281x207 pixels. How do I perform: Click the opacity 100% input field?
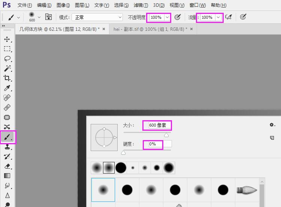point(157,17)
